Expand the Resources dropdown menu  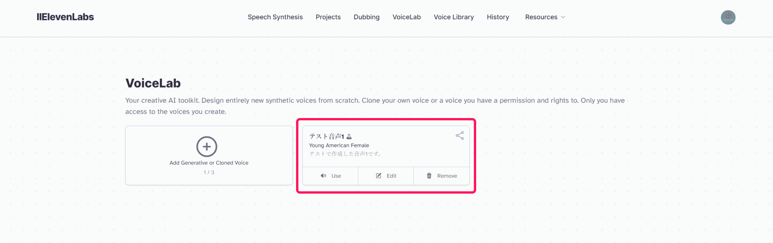[545, 17]
